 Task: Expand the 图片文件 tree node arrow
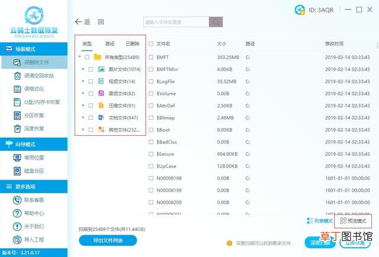coord(83,69)
